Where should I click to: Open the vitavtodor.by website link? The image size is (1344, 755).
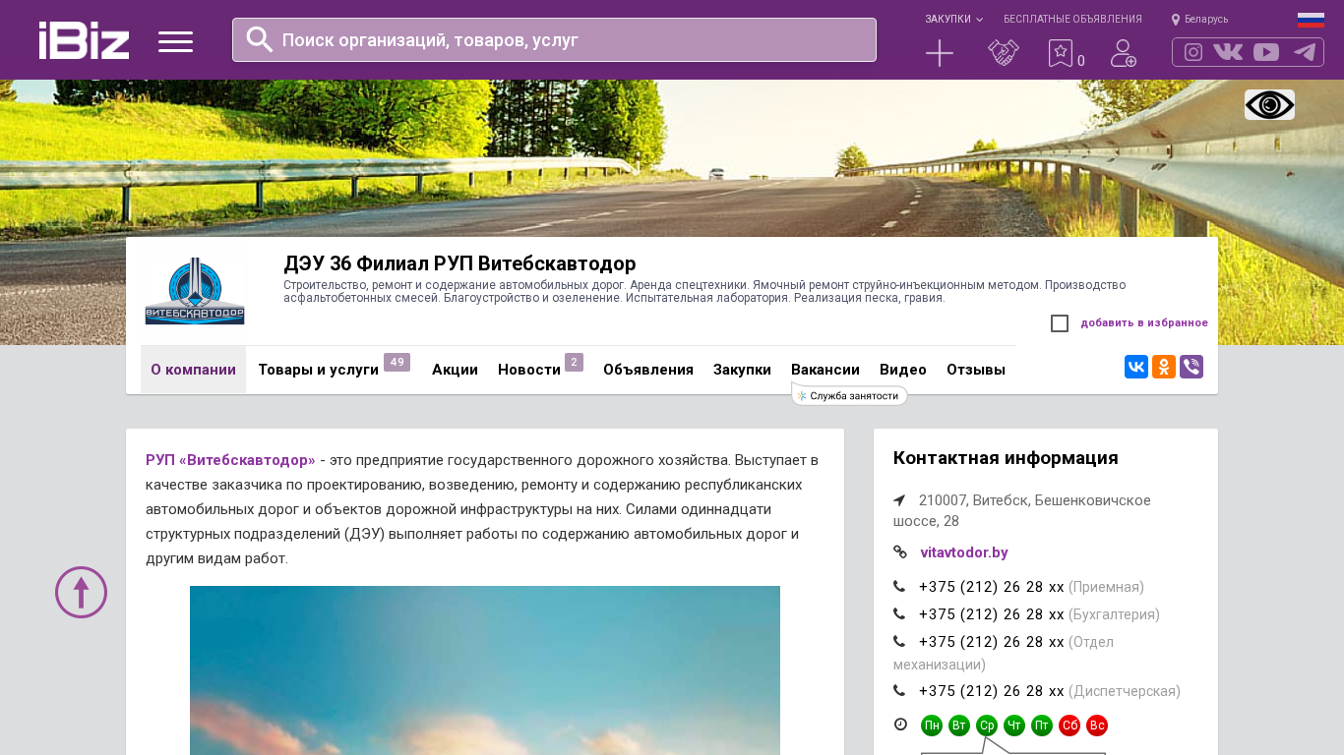[x=964, y=552]
